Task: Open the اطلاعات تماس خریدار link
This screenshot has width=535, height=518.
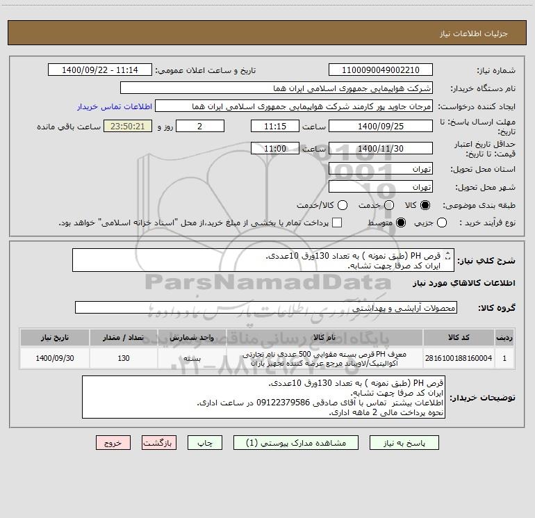Action: (x=115, y=106)
